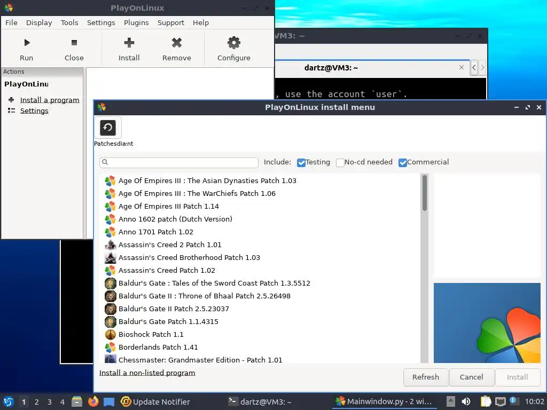
Task: Click the notification alert icon in tray
Action: (513, 401)
